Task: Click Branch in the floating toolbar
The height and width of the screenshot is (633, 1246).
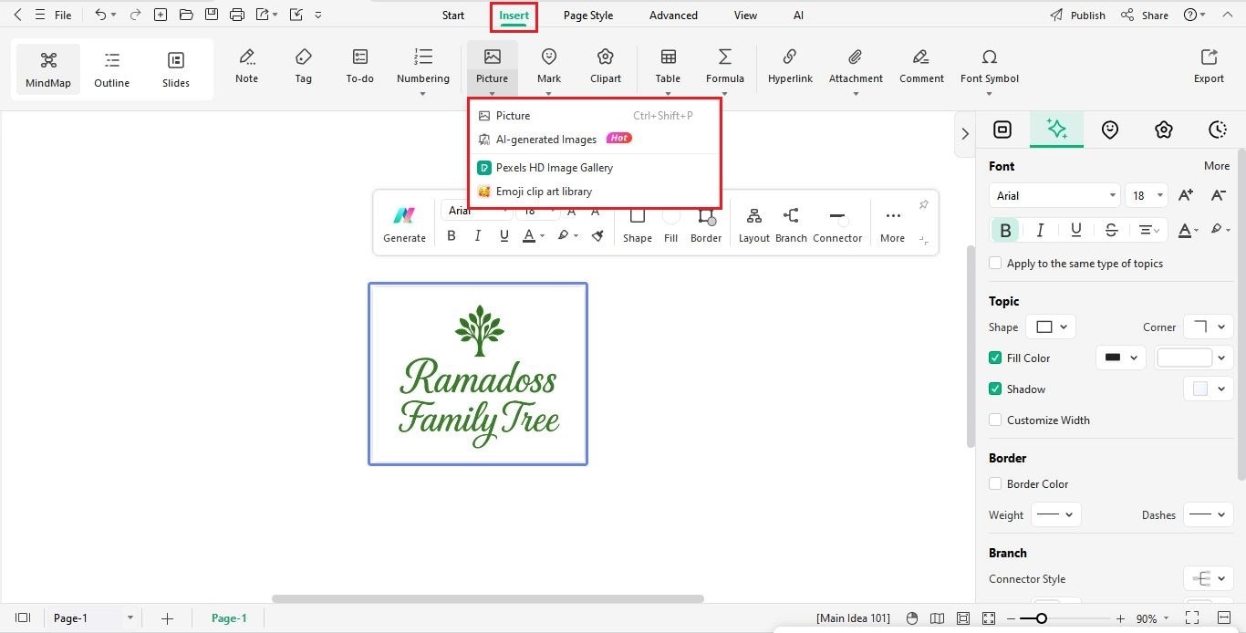Action: pyautogui.click(x=791, y=224)
